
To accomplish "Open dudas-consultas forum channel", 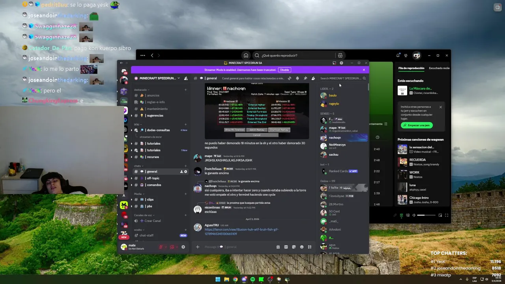I will 160,130.
